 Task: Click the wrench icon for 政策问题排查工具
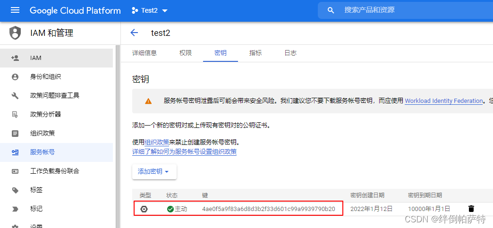(15, 96)
